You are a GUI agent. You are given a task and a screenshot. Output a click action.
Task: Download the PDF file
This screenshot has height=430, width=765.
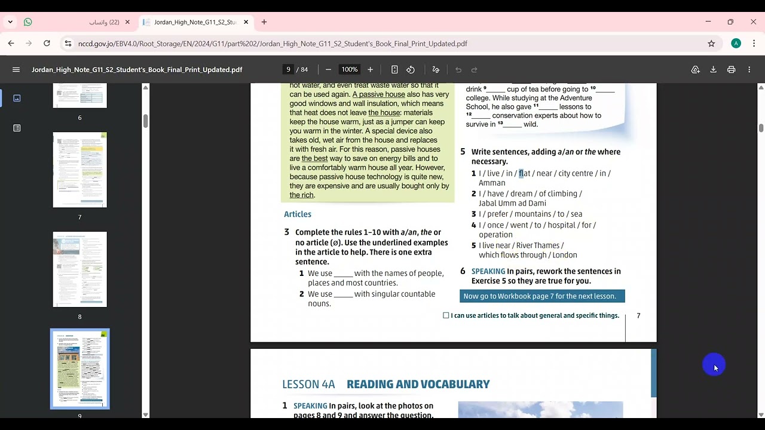[713, 70]
